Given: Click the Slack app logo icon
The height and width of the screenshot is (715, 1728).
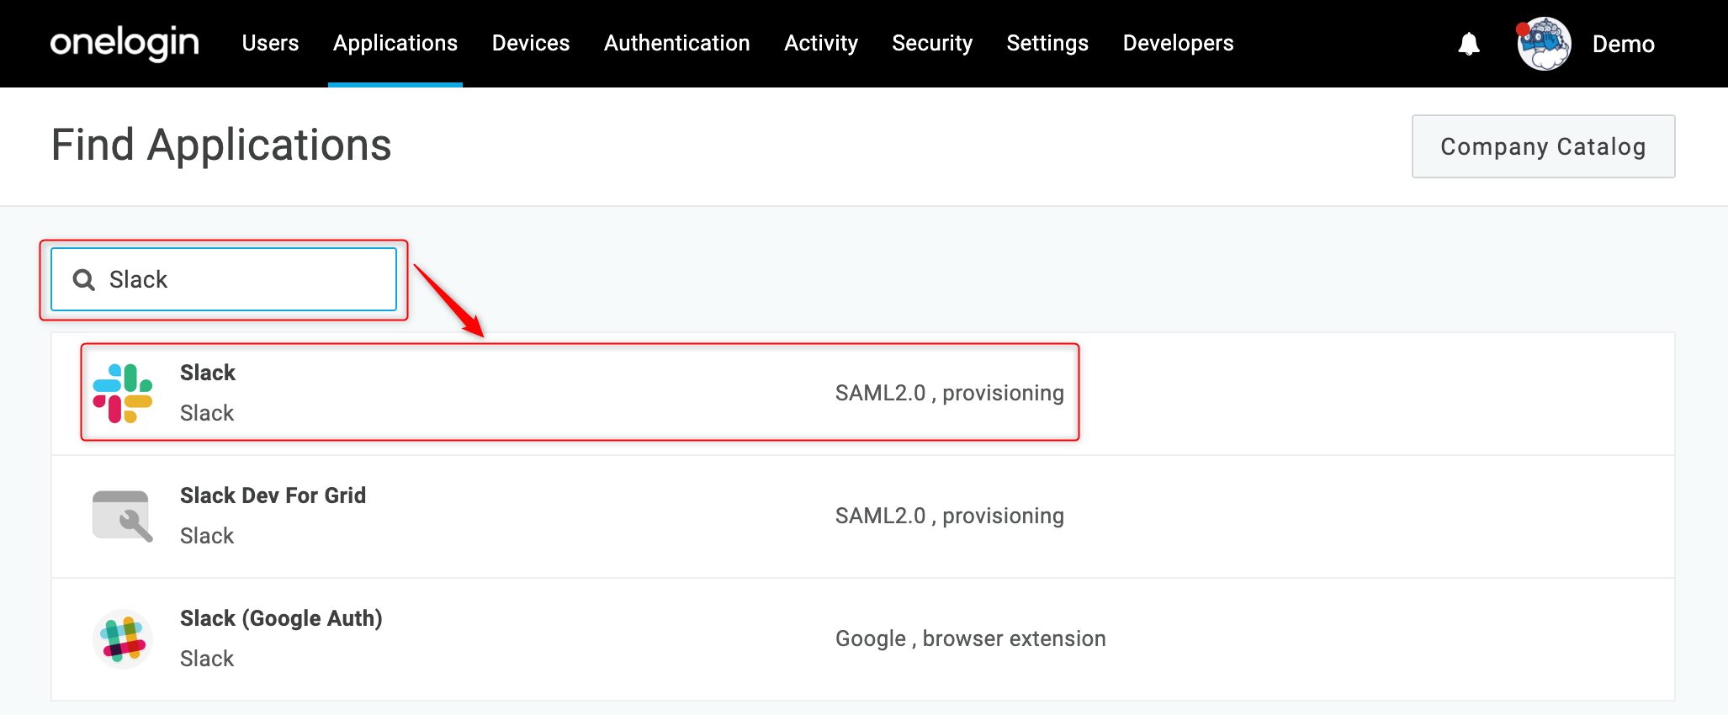Looking at the screenshot, I should [123, 393].
